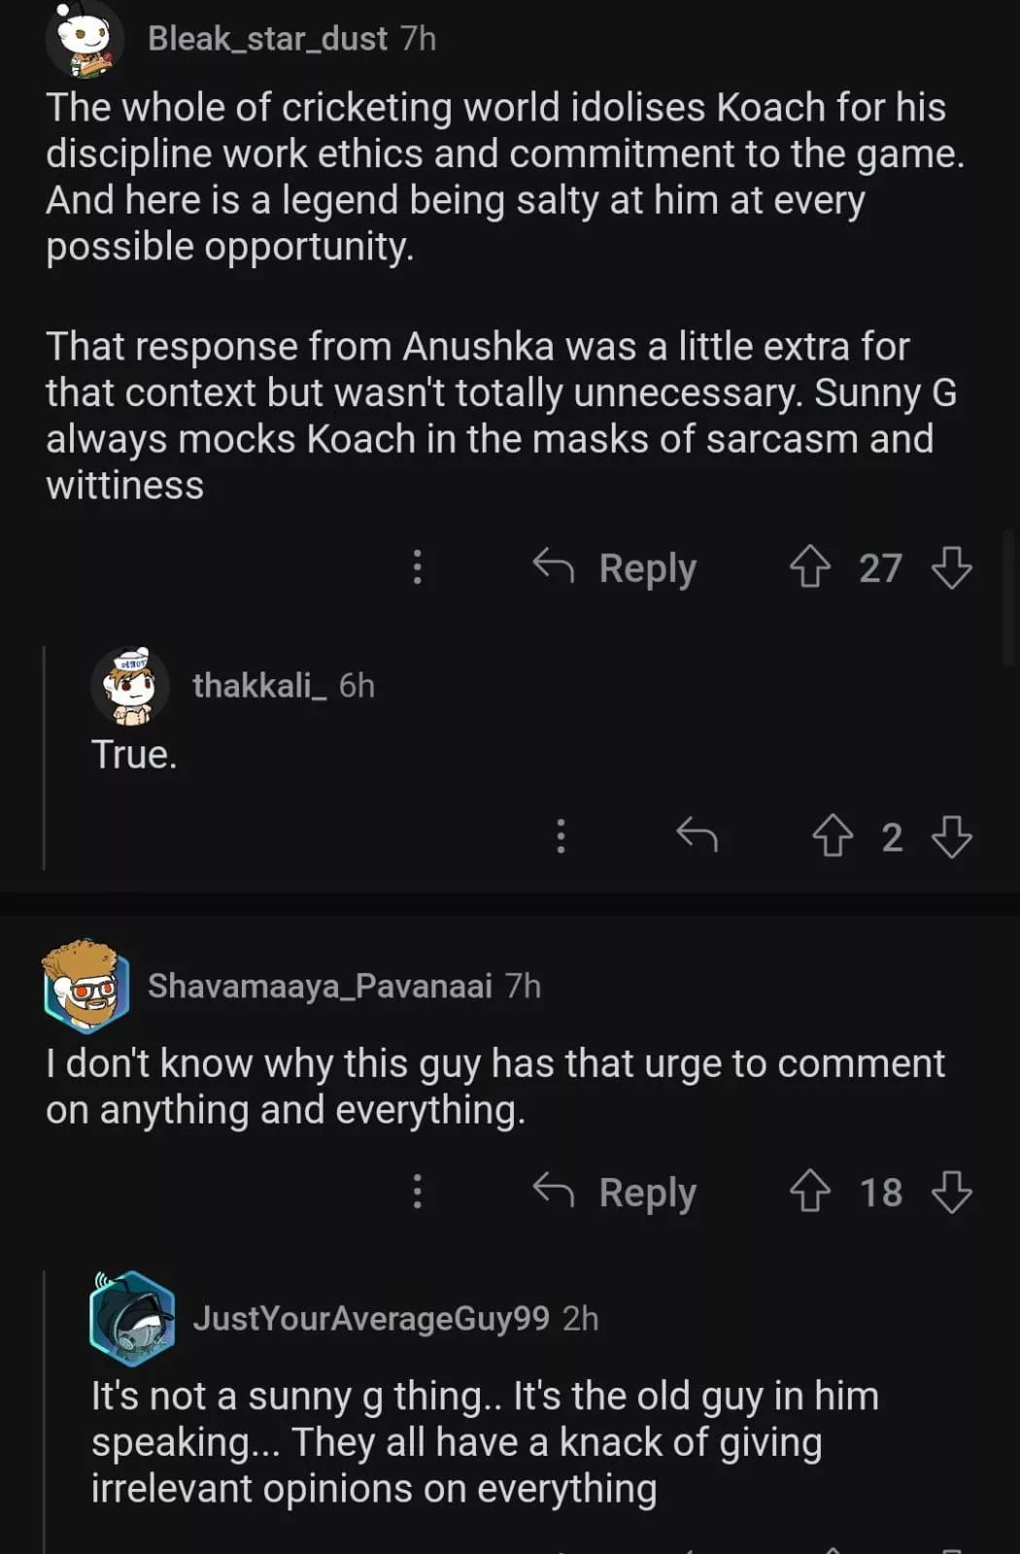This screenshot has width=1020, height=1554.
Task: Downvote Shavamaaya_Pavanaai's comment
Action: (951, 1191)
